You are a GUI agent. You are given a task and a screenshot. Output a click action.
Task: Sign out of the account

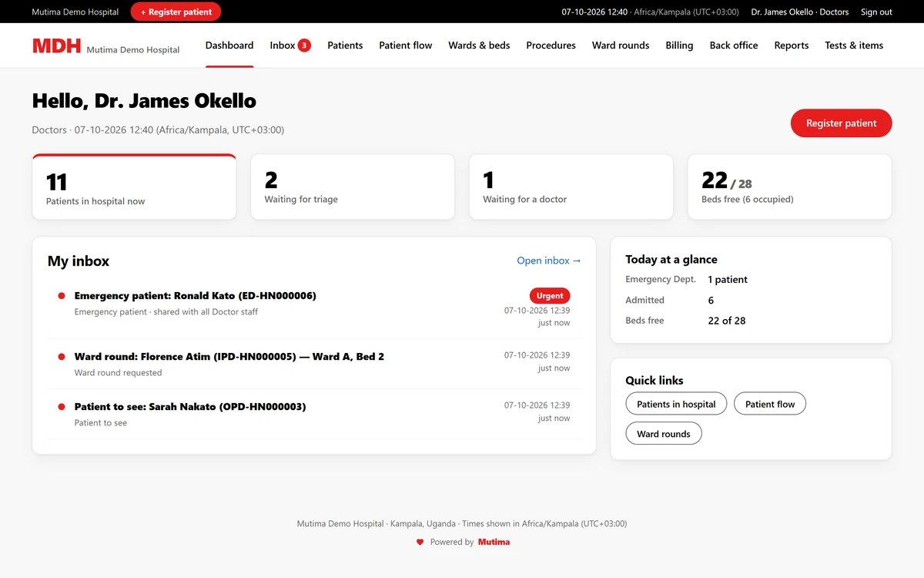(x=876, y=12)
